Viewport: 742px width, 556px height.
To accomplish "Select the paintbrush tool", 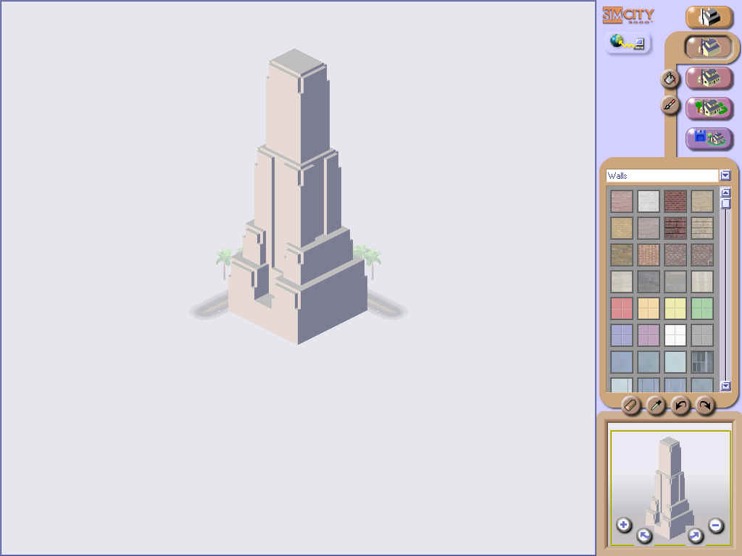I will (670, 106).
